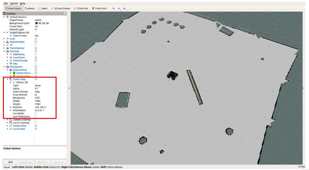Click the Grid display icon
Image resolution: width=309 pixels, height=170 pixels.
tap(8, 39)
